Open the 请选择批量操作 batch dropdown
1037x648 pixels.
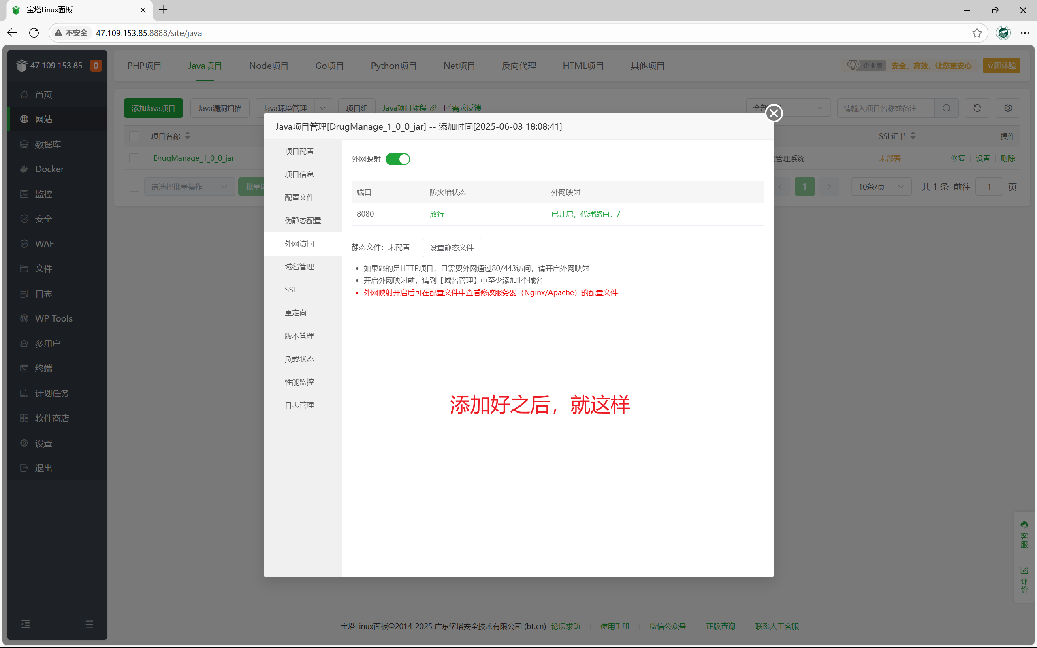pyautogui.click(x=190, y=186)
